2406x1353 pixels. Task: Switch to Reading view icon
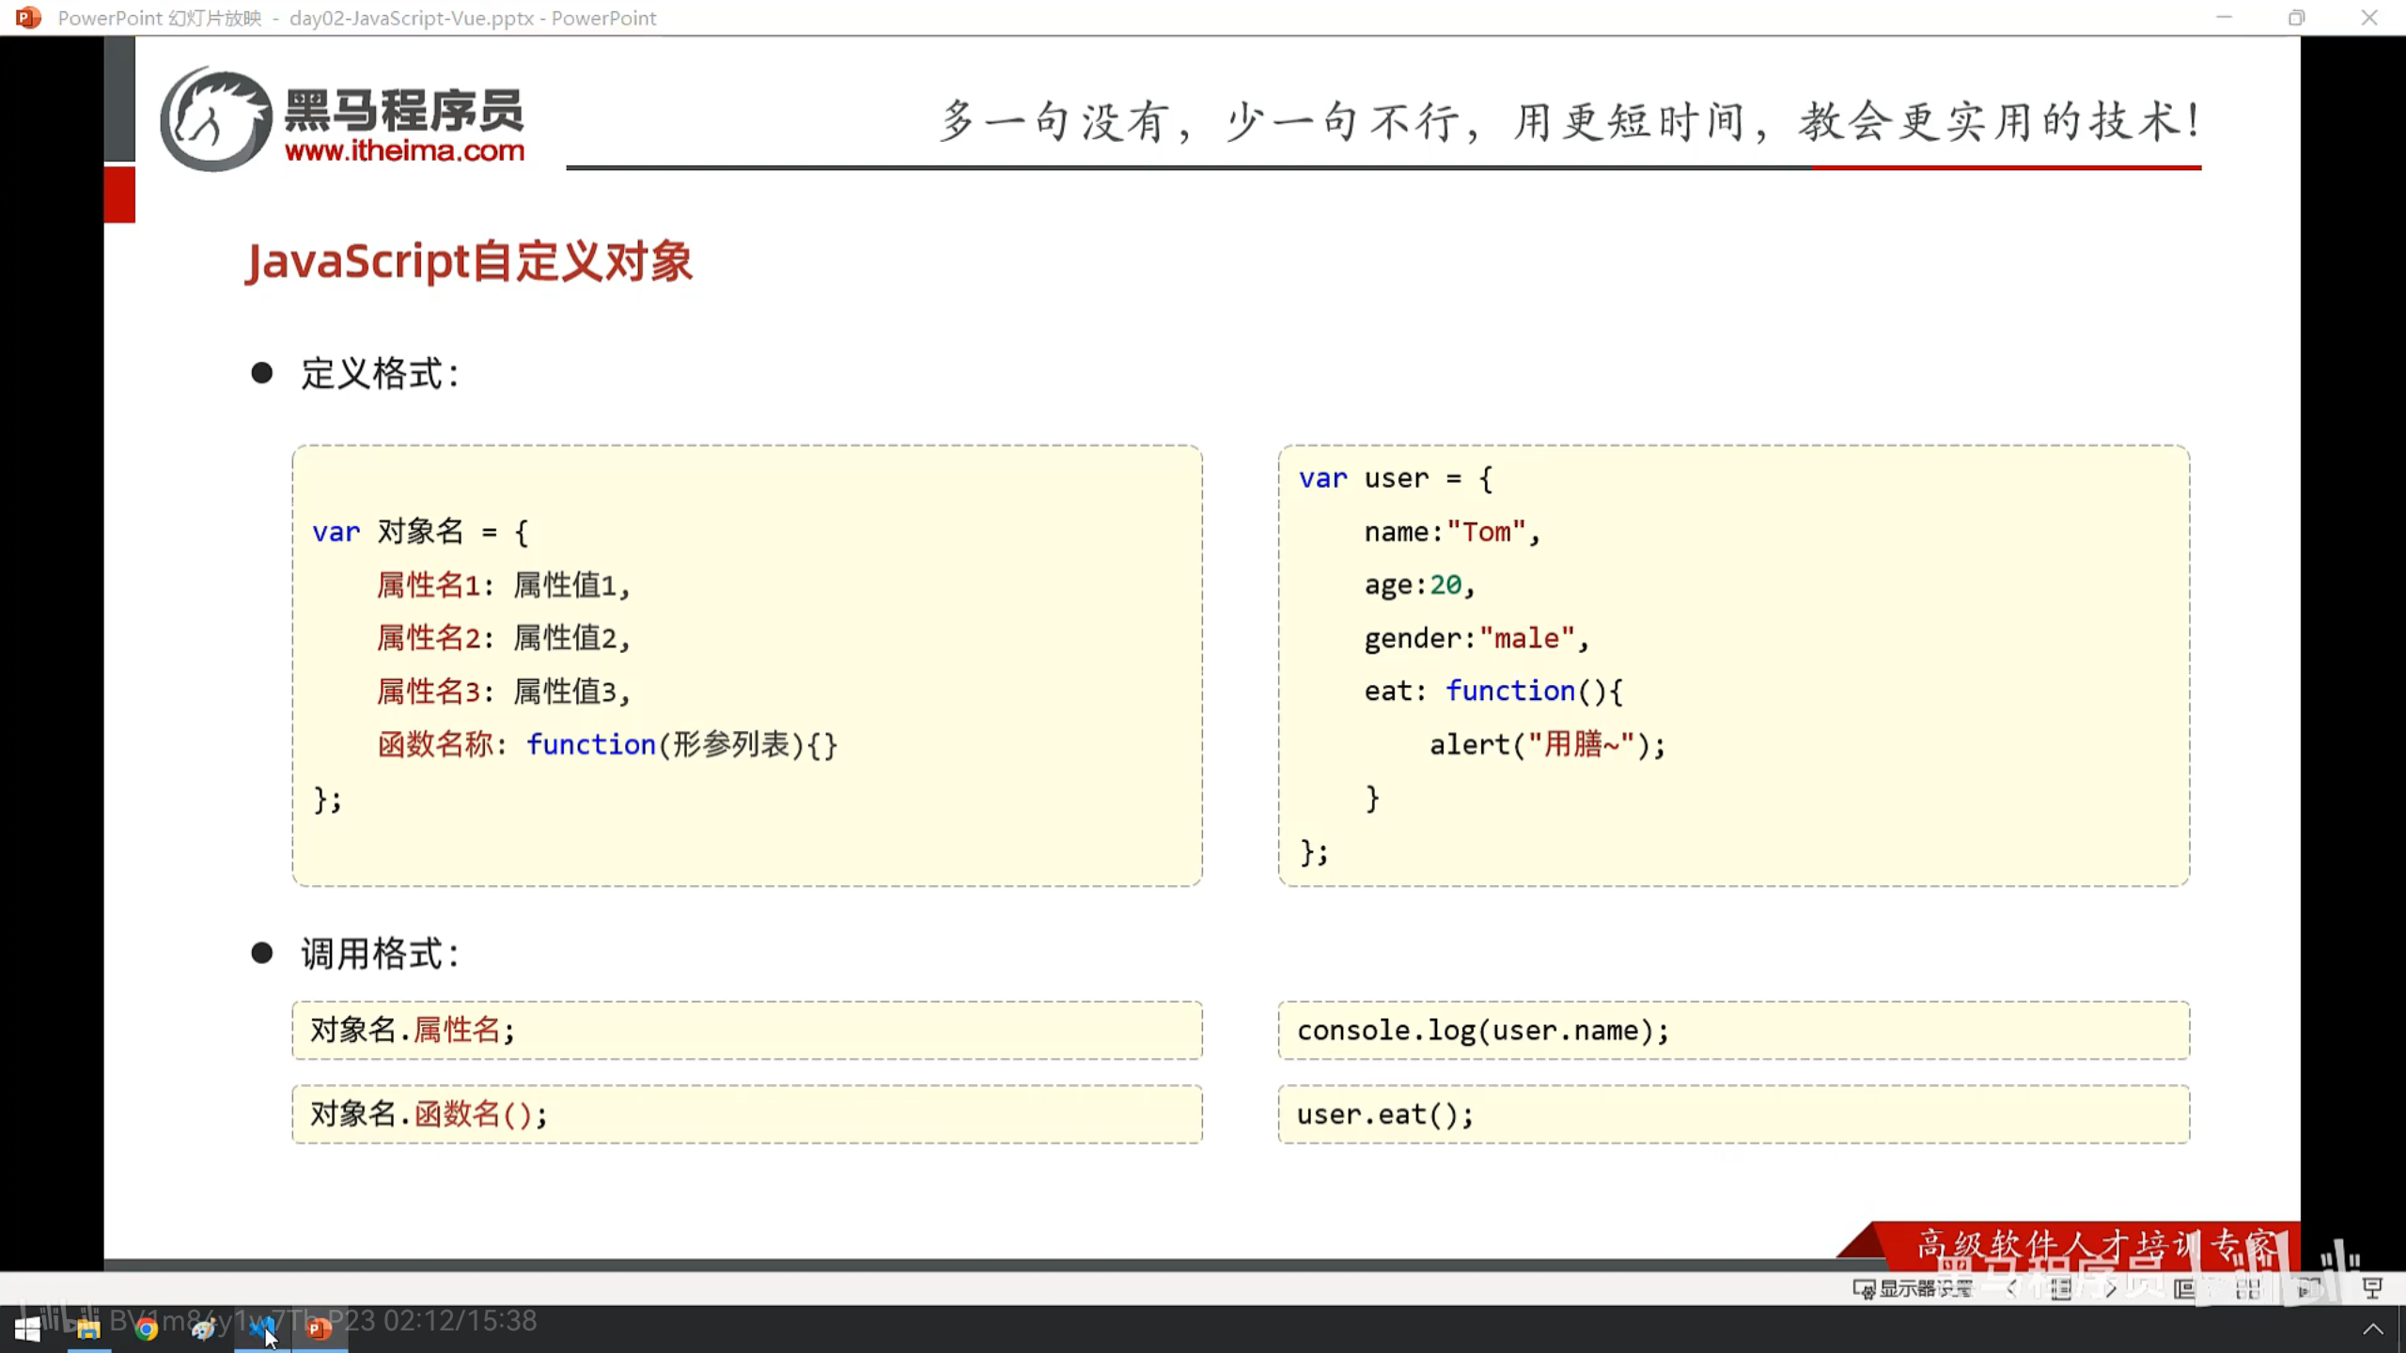[2309, 1288]
